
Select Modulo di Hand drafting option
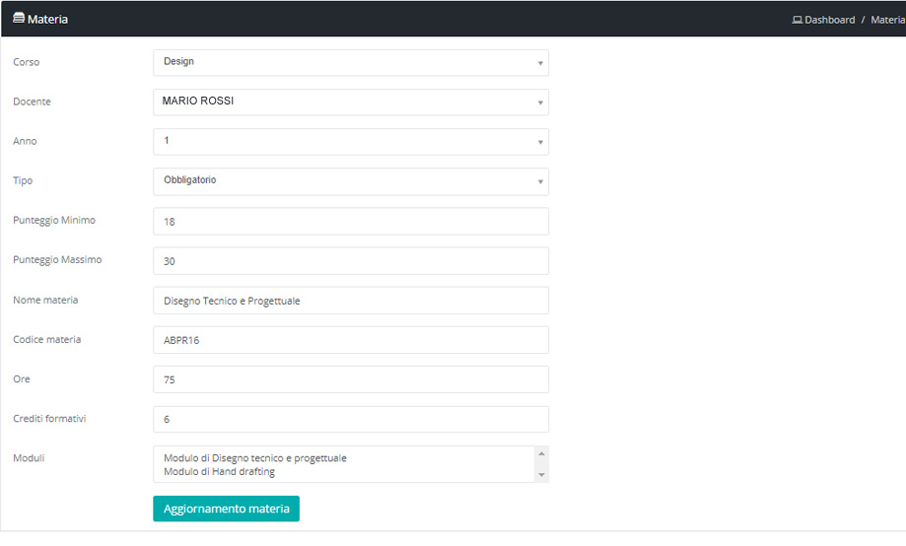219,472
